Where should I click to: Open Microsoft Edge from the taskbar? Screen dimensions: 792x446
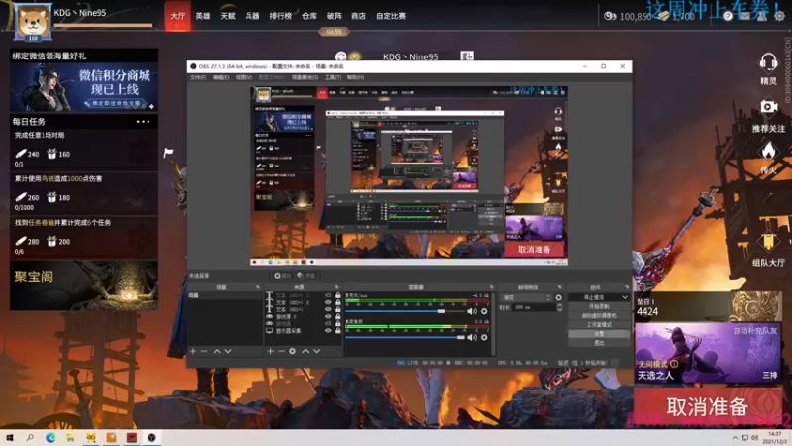(x=50, y=438)
